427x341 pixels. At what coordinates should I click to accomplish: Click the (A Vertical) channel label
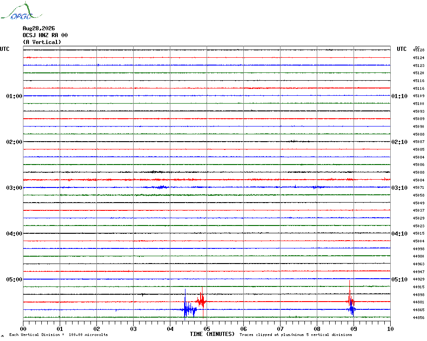pos(42,42)
